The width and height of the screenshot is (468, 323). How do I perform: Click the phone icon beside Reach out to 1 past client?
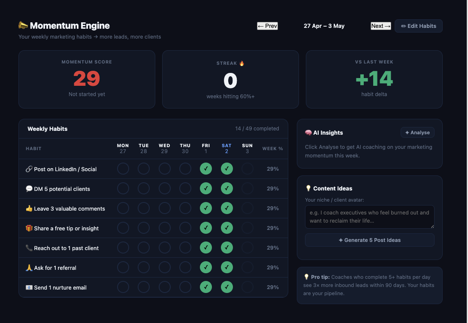point(29,248)
